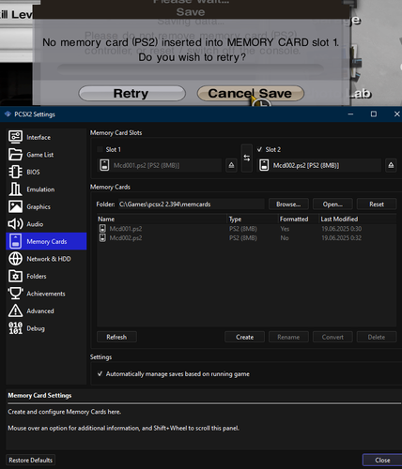Close the PCSX2 Settings dialog
402x469 pixels.
(x=382, y=461)
